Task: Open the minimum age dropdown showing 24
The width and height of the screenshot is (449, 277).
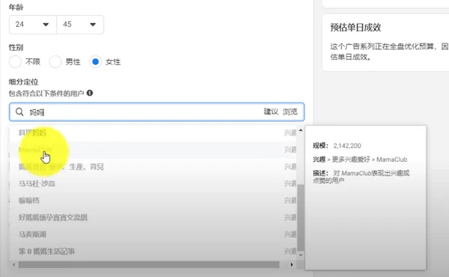Action: 33,25
